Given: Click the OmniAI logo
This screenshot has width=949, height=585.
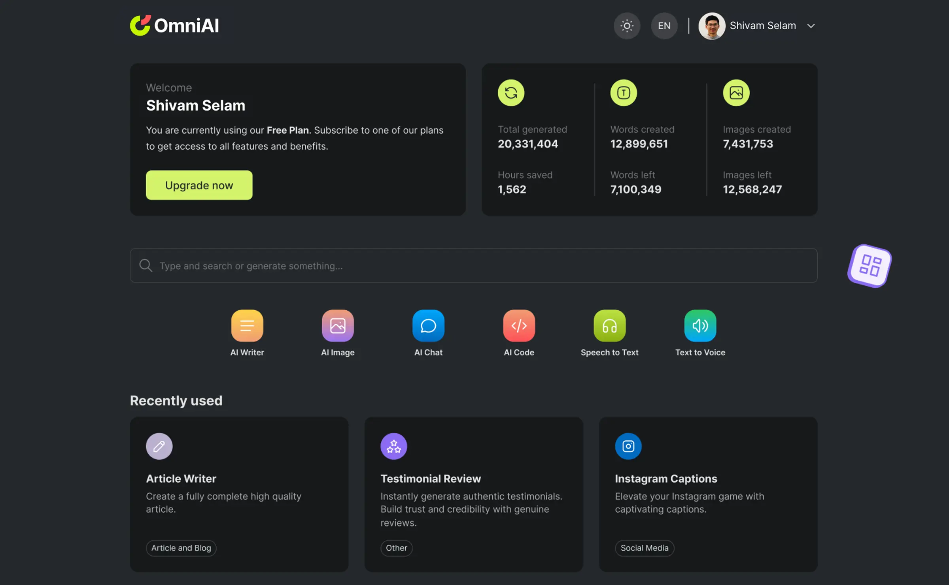Looking at the screenshot, I should (174, 26).
